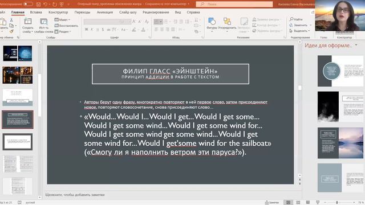Collapse the Идеи для оформления pane dropdown arrow
Screen dimensions: 365x205
point(356,45)
